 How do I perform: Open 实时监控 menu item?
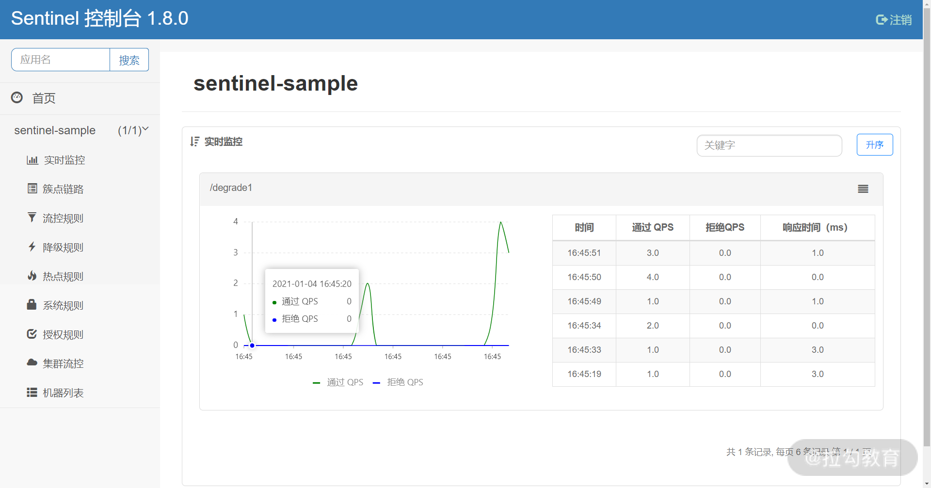64,160
